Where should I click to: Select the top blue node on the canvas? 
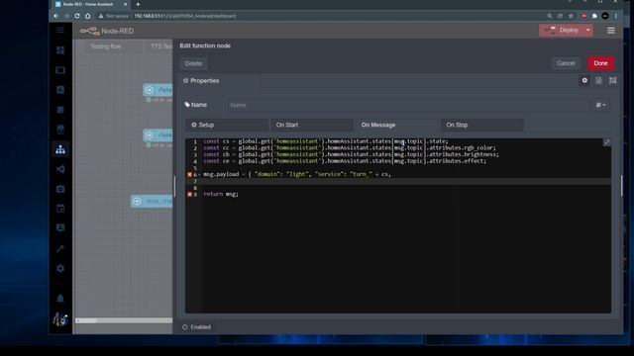point(158,90)
